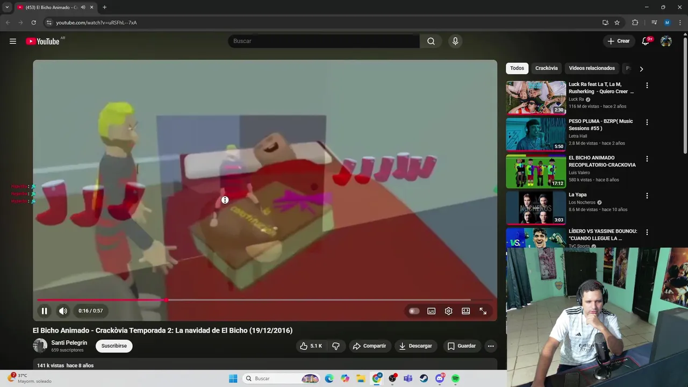688x387 pixels.
Task: Click the browser address bar URL
Action: (96, 23)
